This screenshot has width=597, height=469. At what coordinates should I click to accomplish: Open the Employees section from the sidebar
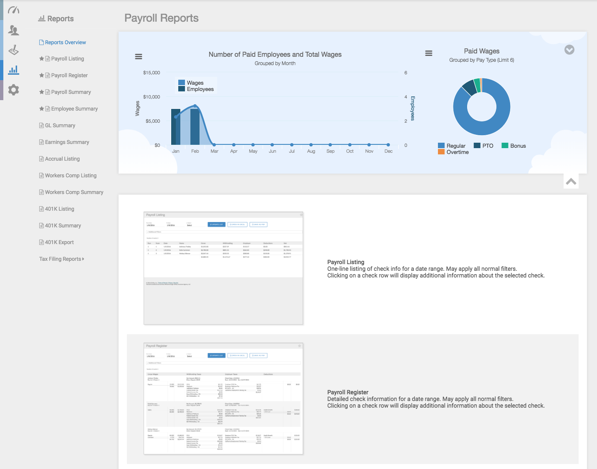(x=13, y=30)
